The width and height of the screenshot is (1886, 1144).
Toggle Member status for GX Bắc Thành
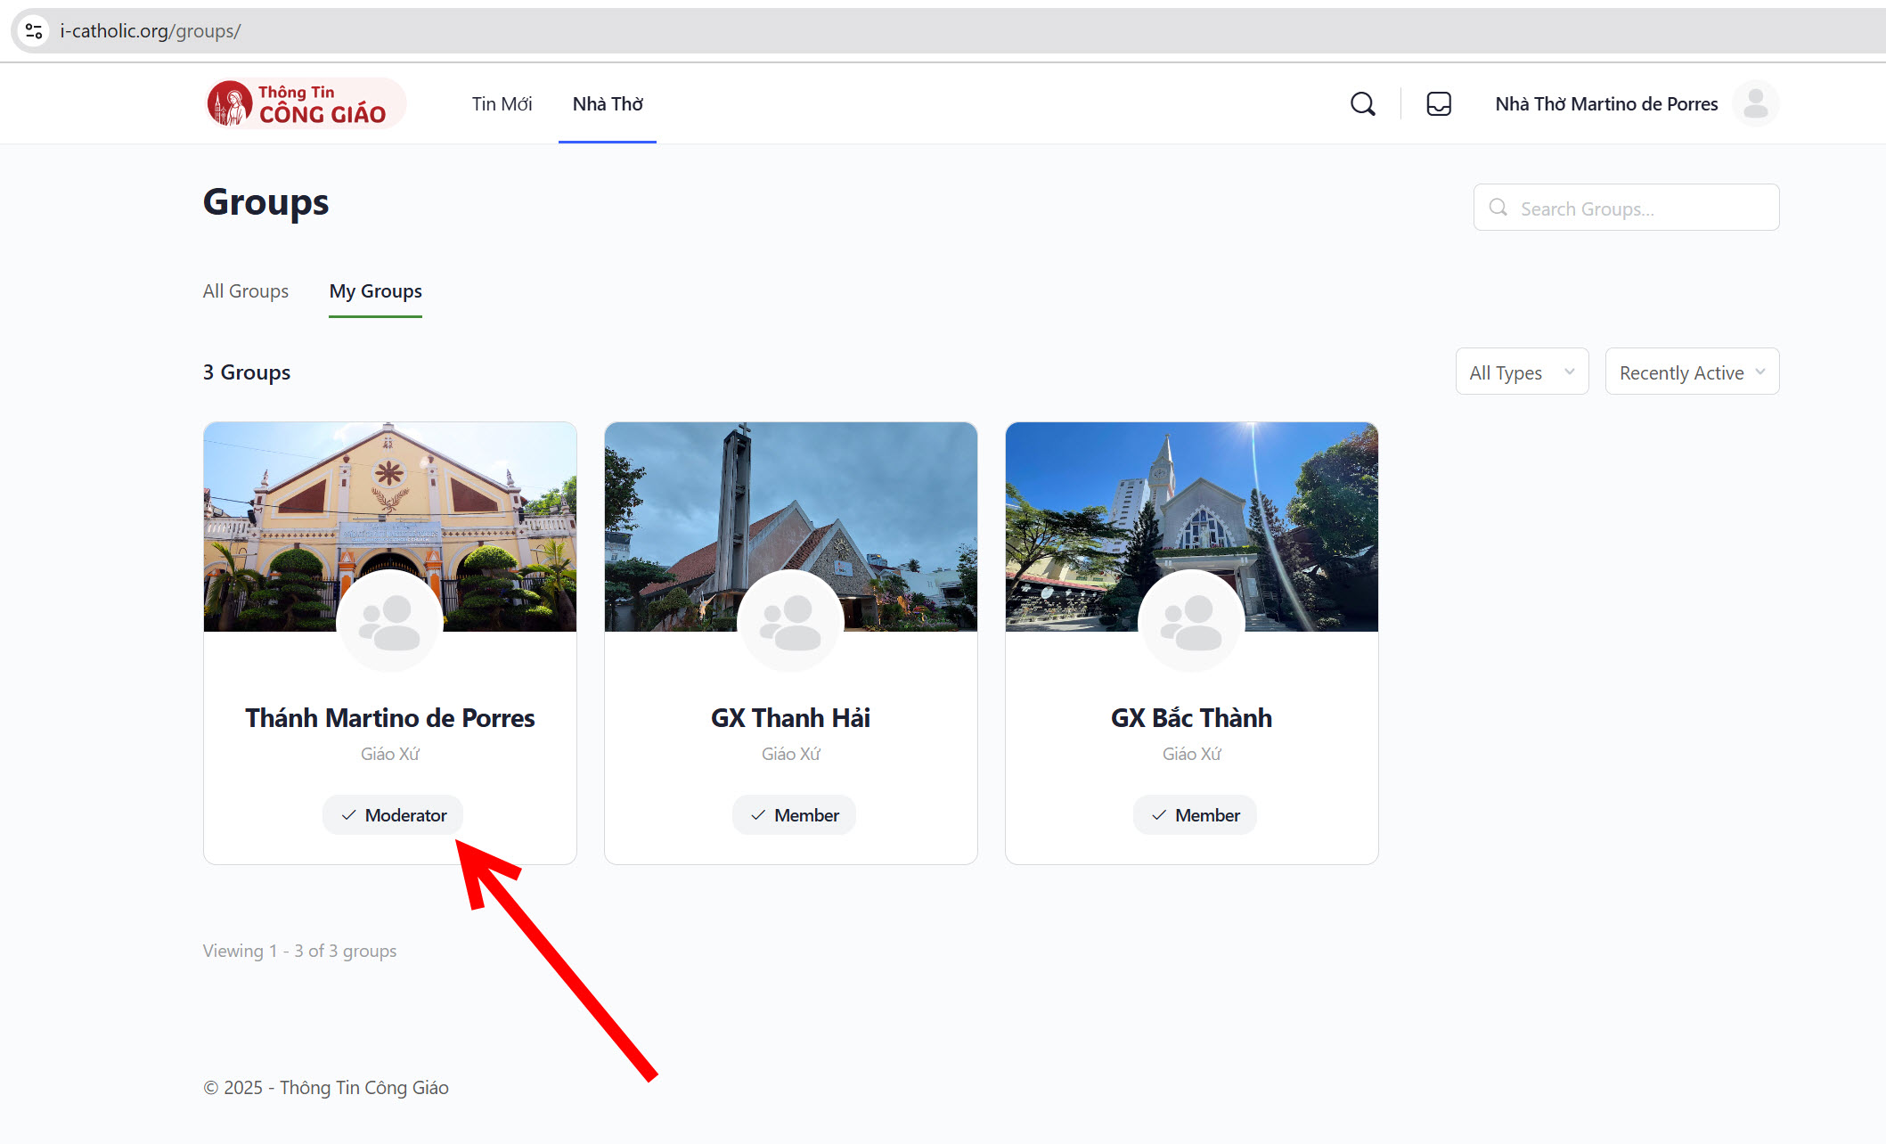click(1194, 815)
